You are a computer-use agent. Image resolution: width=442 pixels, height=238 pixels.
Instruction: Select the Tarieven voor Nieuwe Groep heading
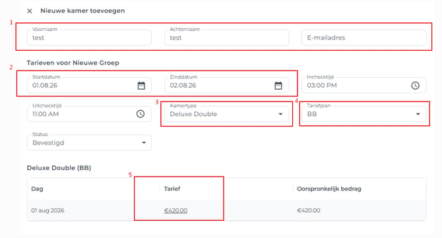[x=73, y=63]
